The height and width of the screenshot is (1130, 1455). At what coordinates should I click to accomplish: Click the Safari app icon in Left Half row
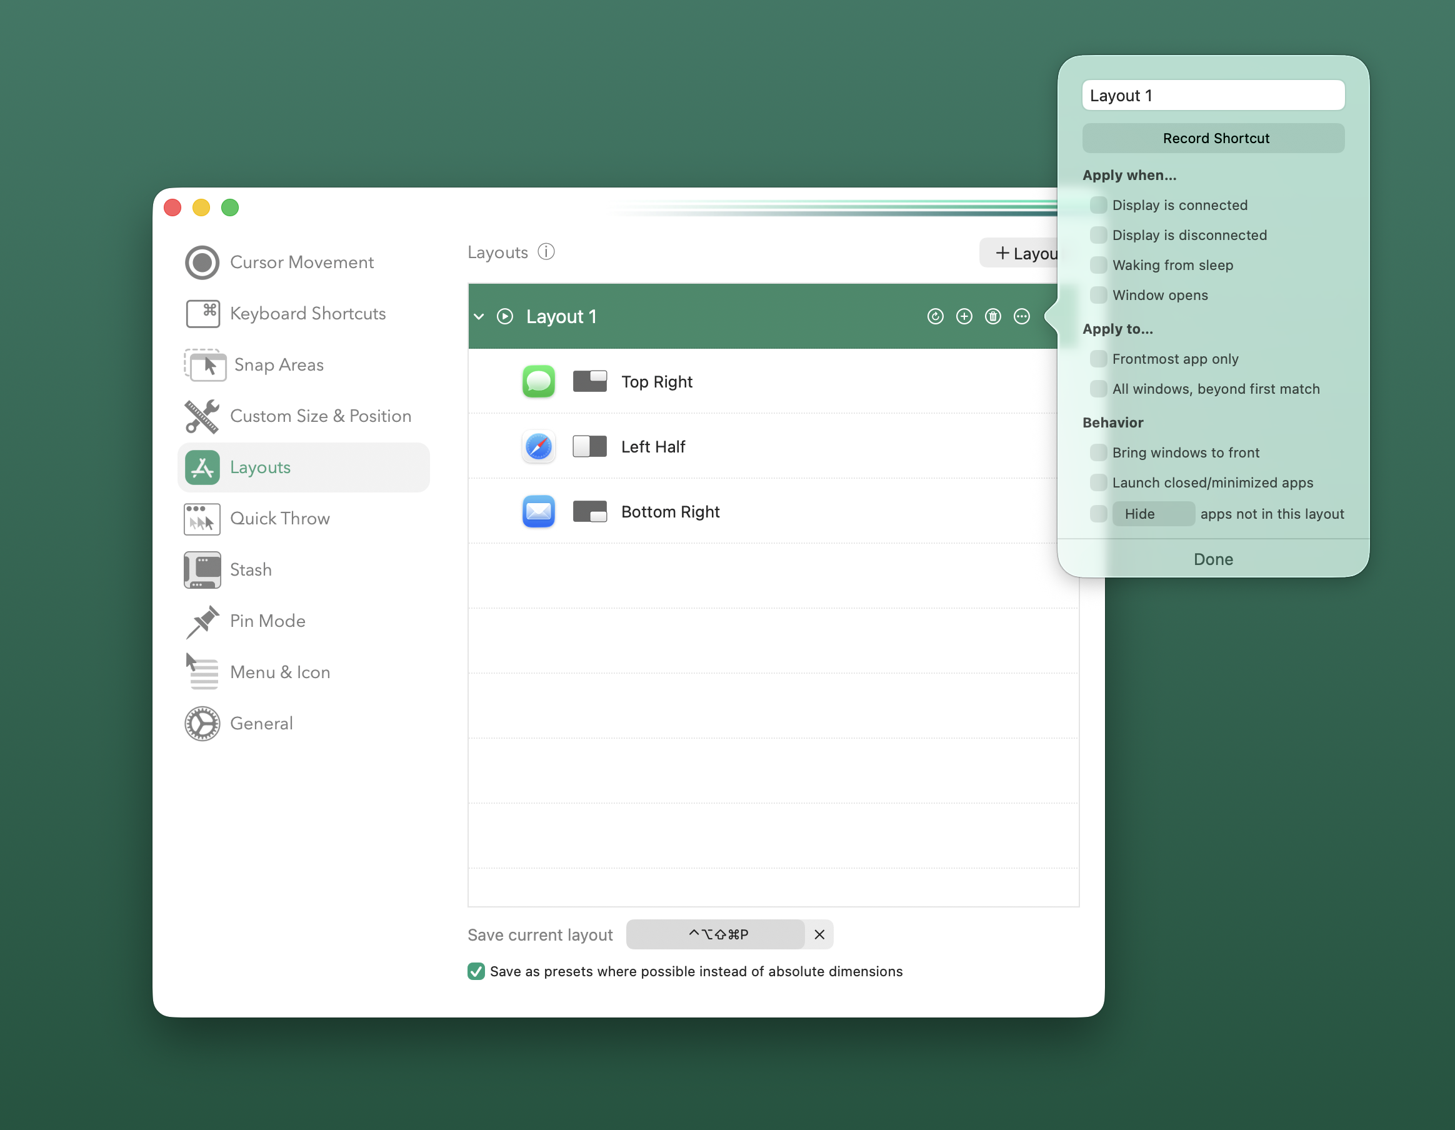[538, 446]
